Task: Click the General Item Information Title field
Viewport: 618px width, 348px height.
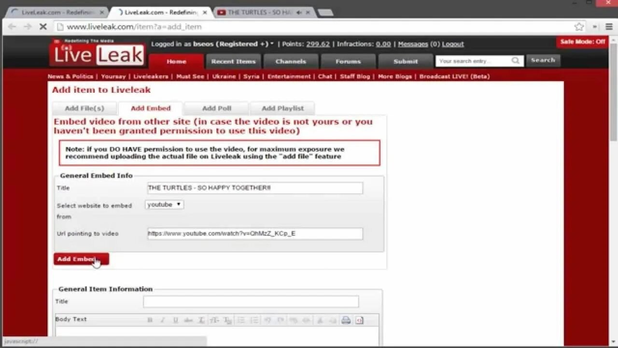Action: [x=251, y=302]
